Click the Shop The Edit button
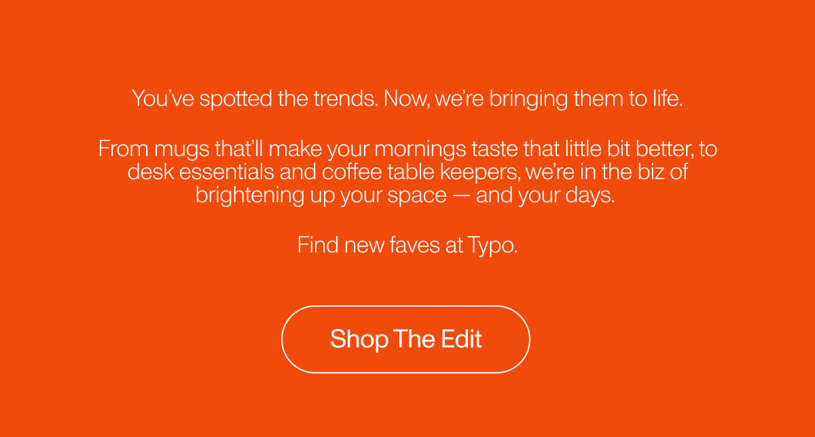 pyautogui.click(x=405, y=339)
